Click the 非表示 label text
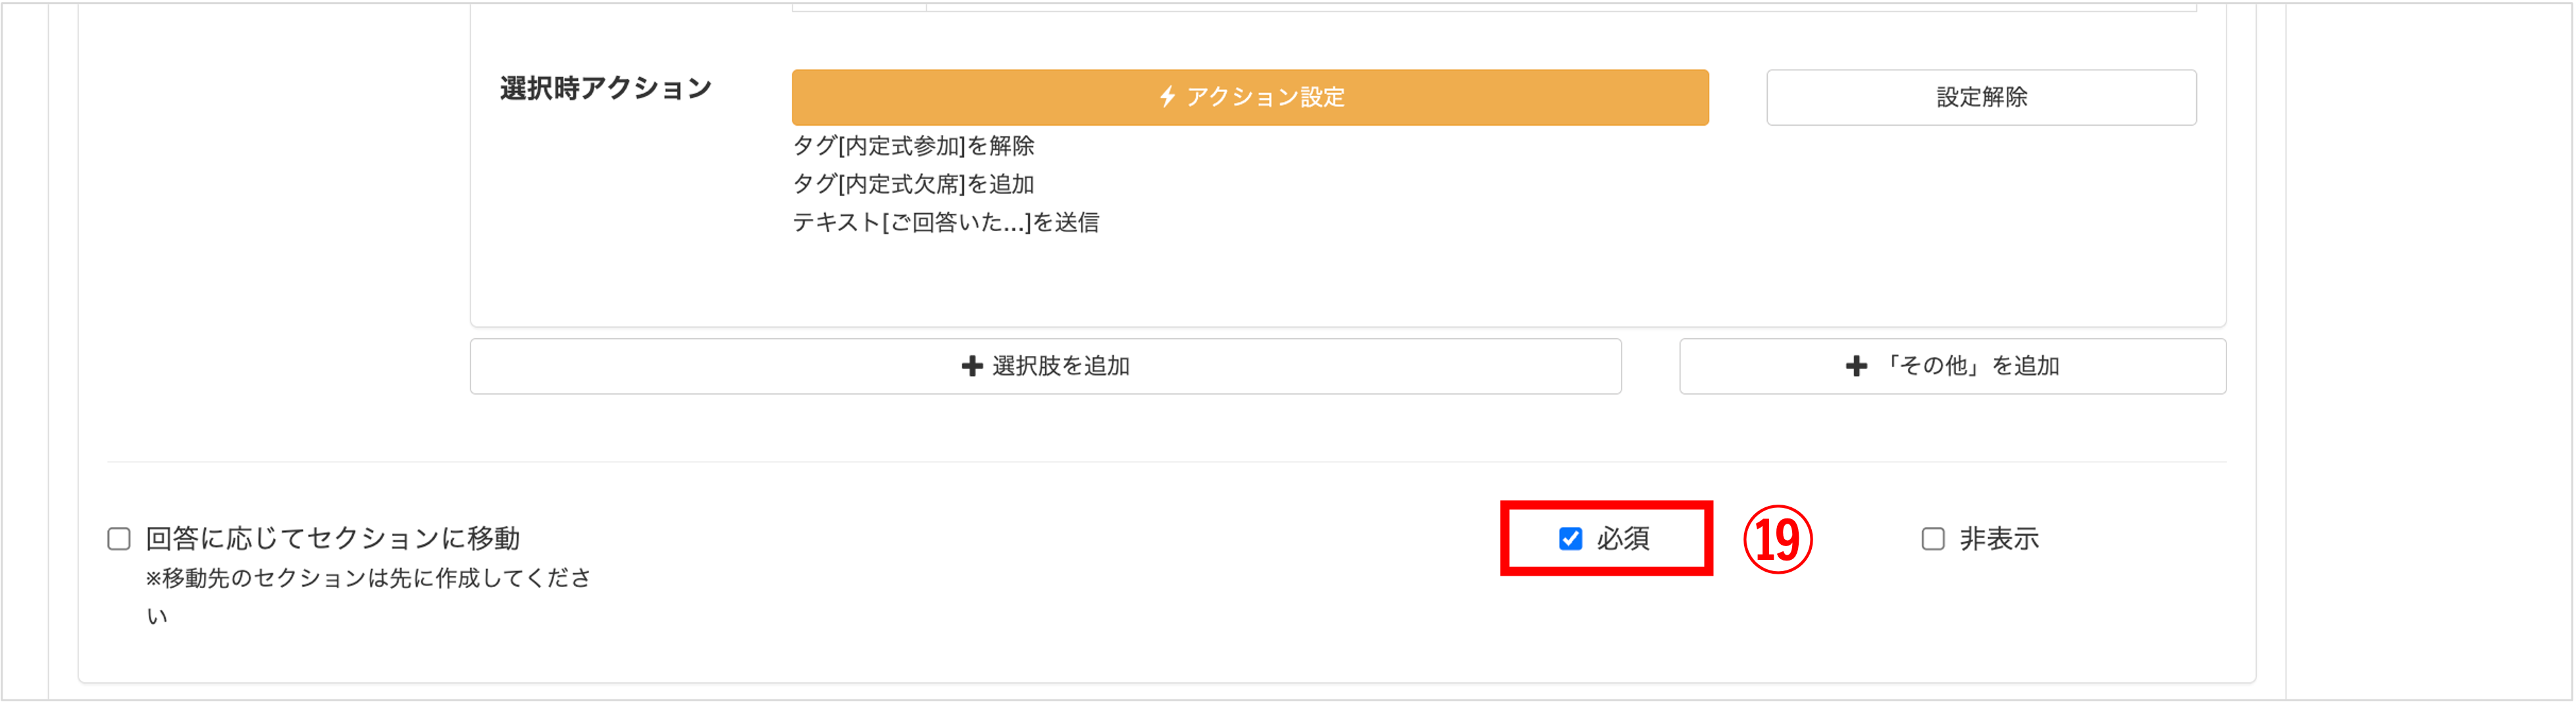The image size is (2576, 702). (1999, 539)
